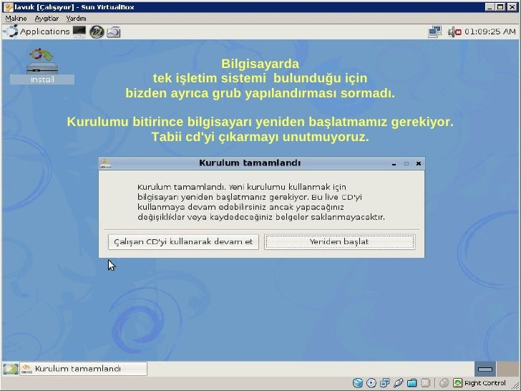
Task: Click the 'Right Control' host key label
Action: pyautogui.click(x=485, y=383)
